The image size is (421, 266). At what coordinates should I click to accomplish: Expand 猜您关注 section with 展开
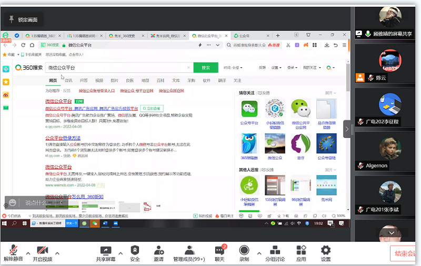331,93
